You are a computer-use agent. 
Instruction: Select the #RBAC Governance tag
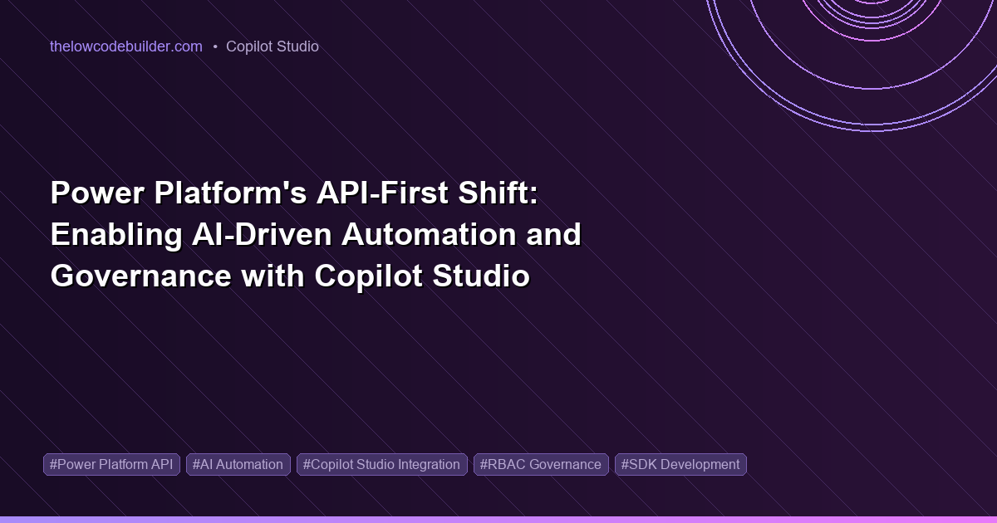coord(541,465)
